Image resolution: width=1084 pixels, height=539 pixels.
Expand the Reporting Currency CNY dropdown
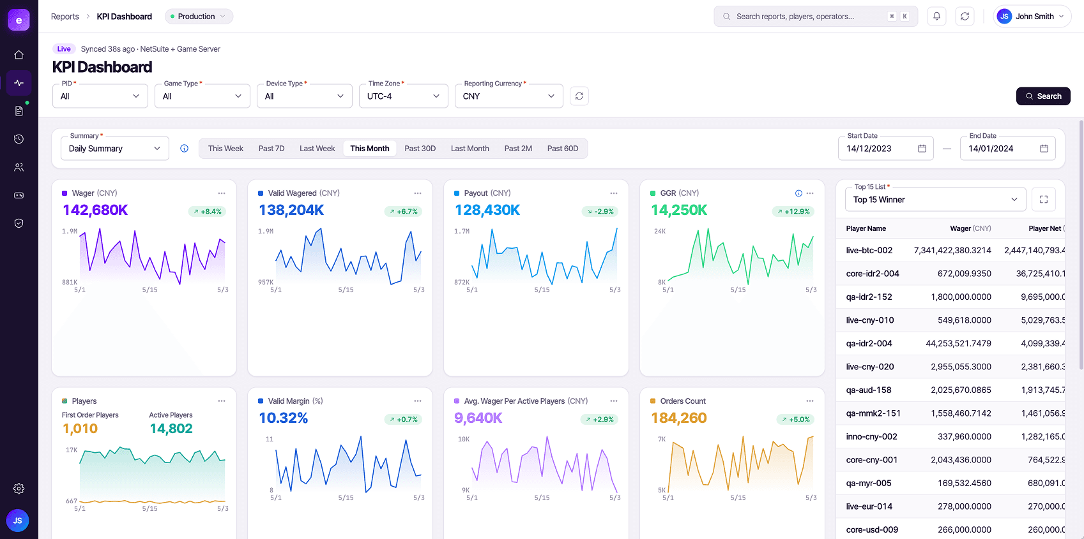509,96
